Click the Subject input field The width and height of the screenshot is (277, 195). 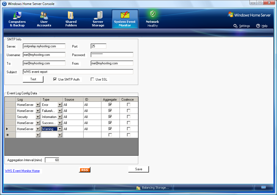pyautogui.click(x=78, y=72)
